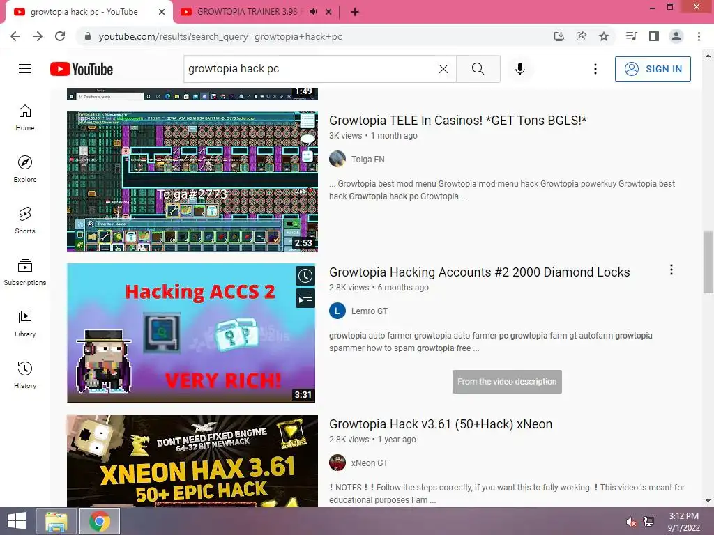Open Growtopia TELE In Casinos video title

click(457, 121)
